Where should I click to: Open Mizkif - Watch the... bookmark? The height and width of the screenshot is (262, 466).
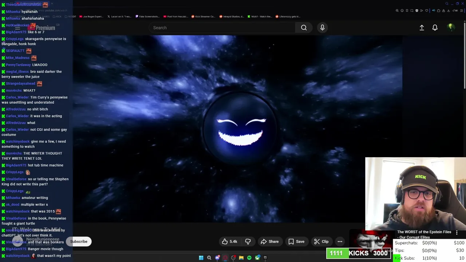tap(260, 16)
